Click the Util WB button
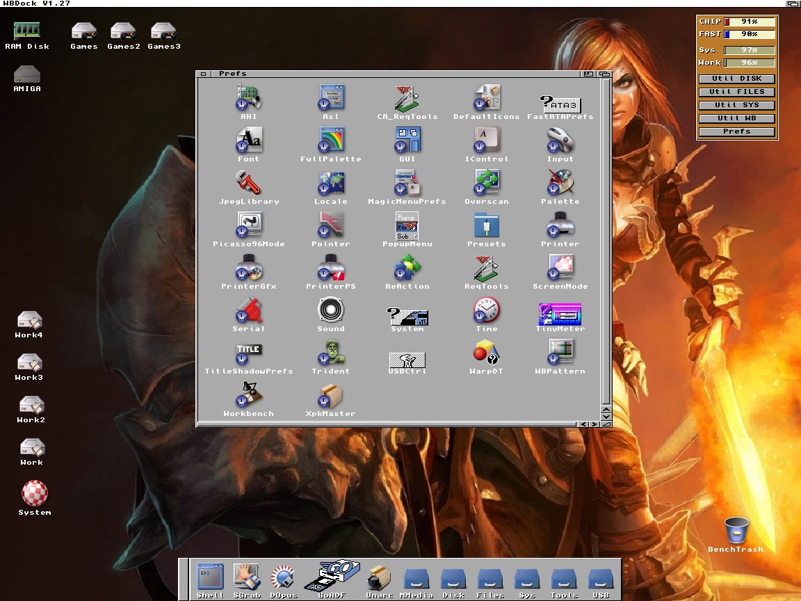Image resolution: width=801 pixels, height=601 pixels. [x=736, y=118]
